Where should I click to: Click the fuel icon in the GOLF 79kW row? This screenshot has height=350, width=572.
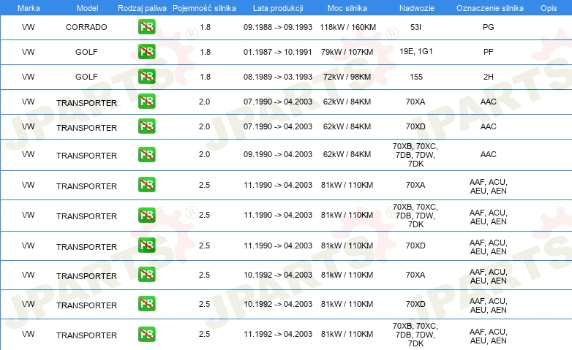click(x=146, y=51)
